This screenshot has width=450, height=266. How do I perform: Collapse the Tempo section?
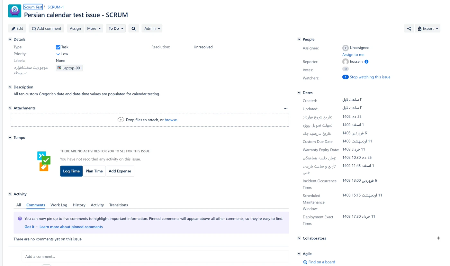tap(10, 138)
